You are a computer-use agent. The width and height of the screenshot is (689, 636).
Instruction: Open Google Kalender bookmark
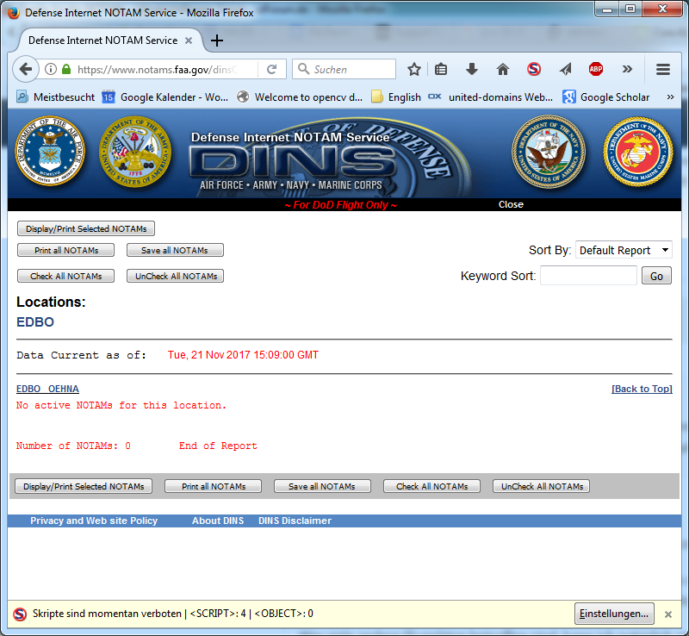(165, 97)
